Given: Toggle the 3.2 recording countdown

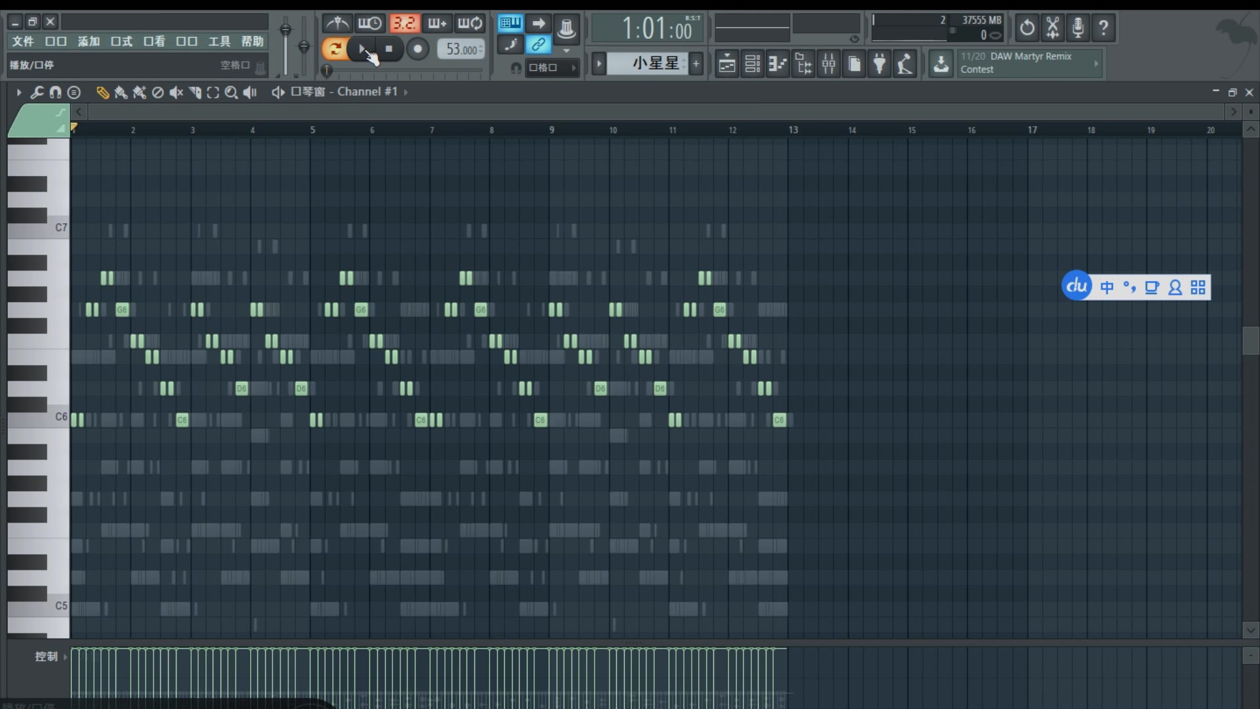Looking at the screenshot, I should pos(404,24).
